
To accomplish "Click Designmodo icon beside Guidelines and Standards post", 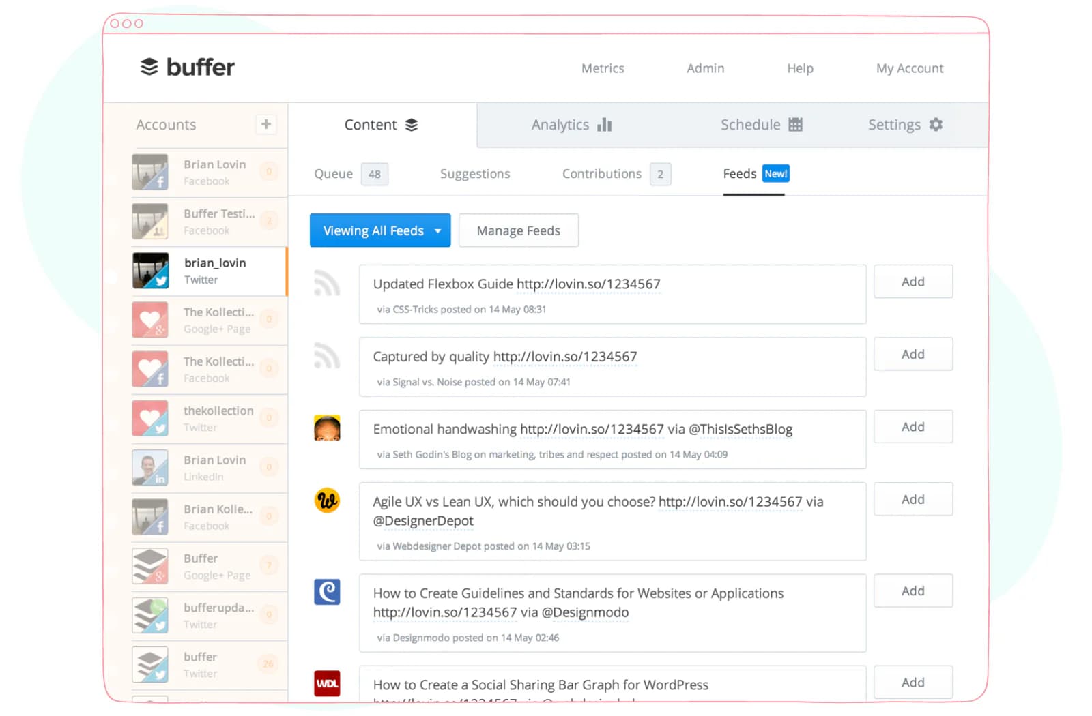I will [x=327, y=592].
